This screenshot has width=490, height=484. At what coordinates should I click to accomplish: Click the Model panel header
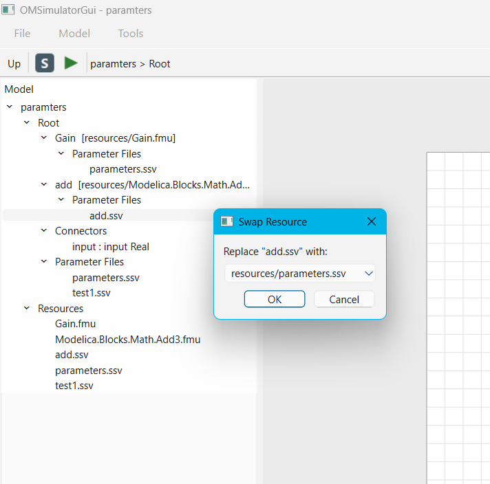tap(19, 89)
